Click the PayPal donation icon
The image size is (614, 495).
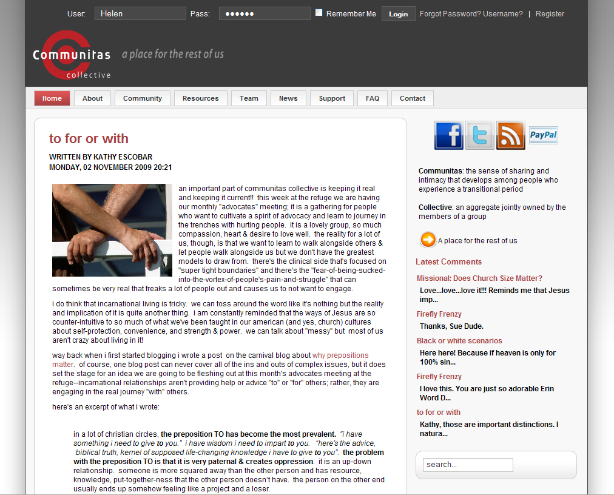[543, 135]
